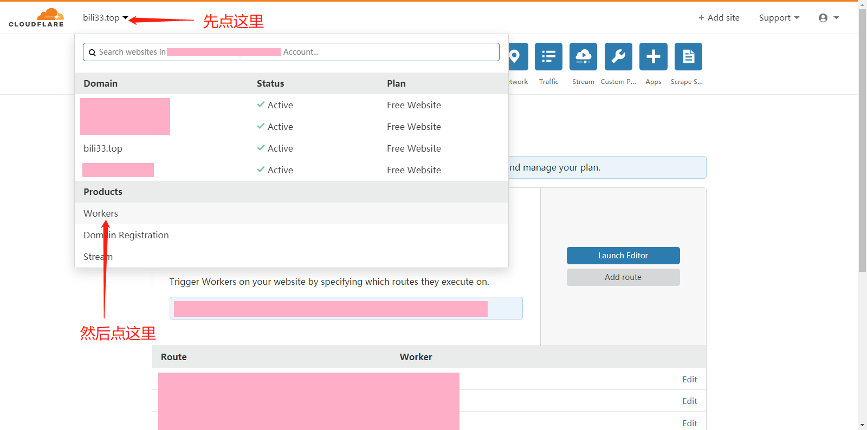
Task: Open the Stream cloud icon
Action: click(583, 57)
